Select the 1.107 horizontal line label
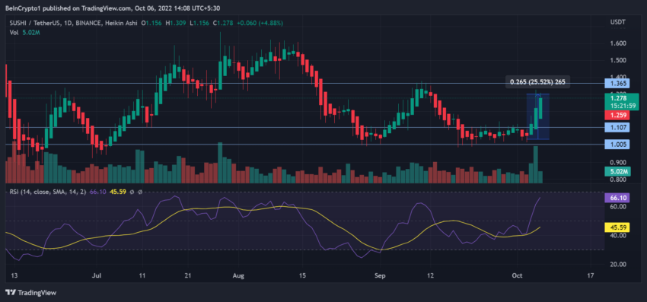The image size is (647, 302). [x=617, y=128]
